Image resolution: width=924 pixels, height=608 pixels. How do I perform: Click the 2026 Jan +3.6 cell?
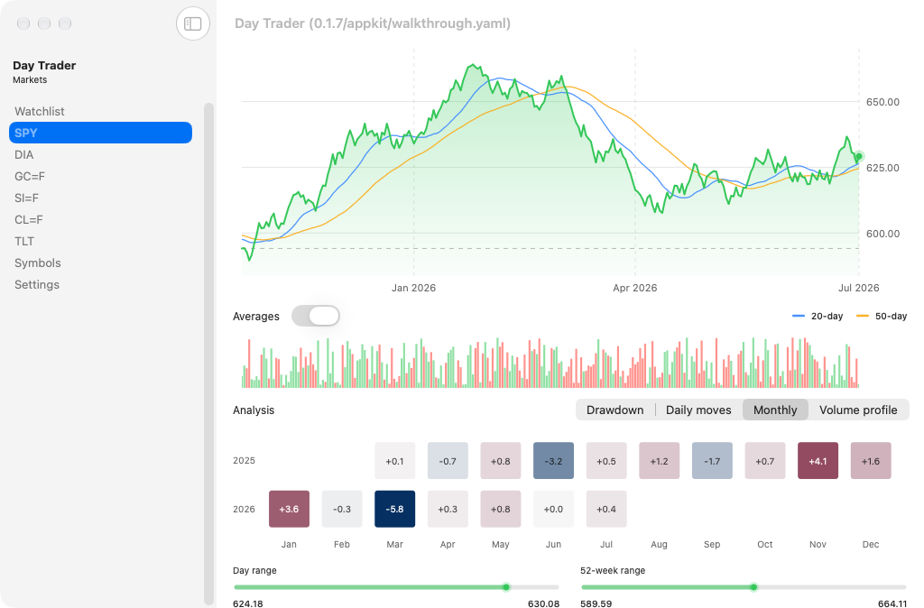289,509
